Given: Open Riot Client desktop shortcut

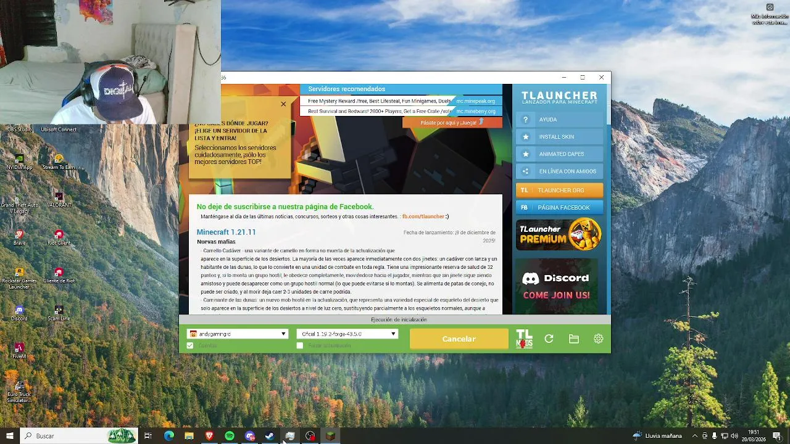Looking at the screenshot, I should tap(59, 237).
